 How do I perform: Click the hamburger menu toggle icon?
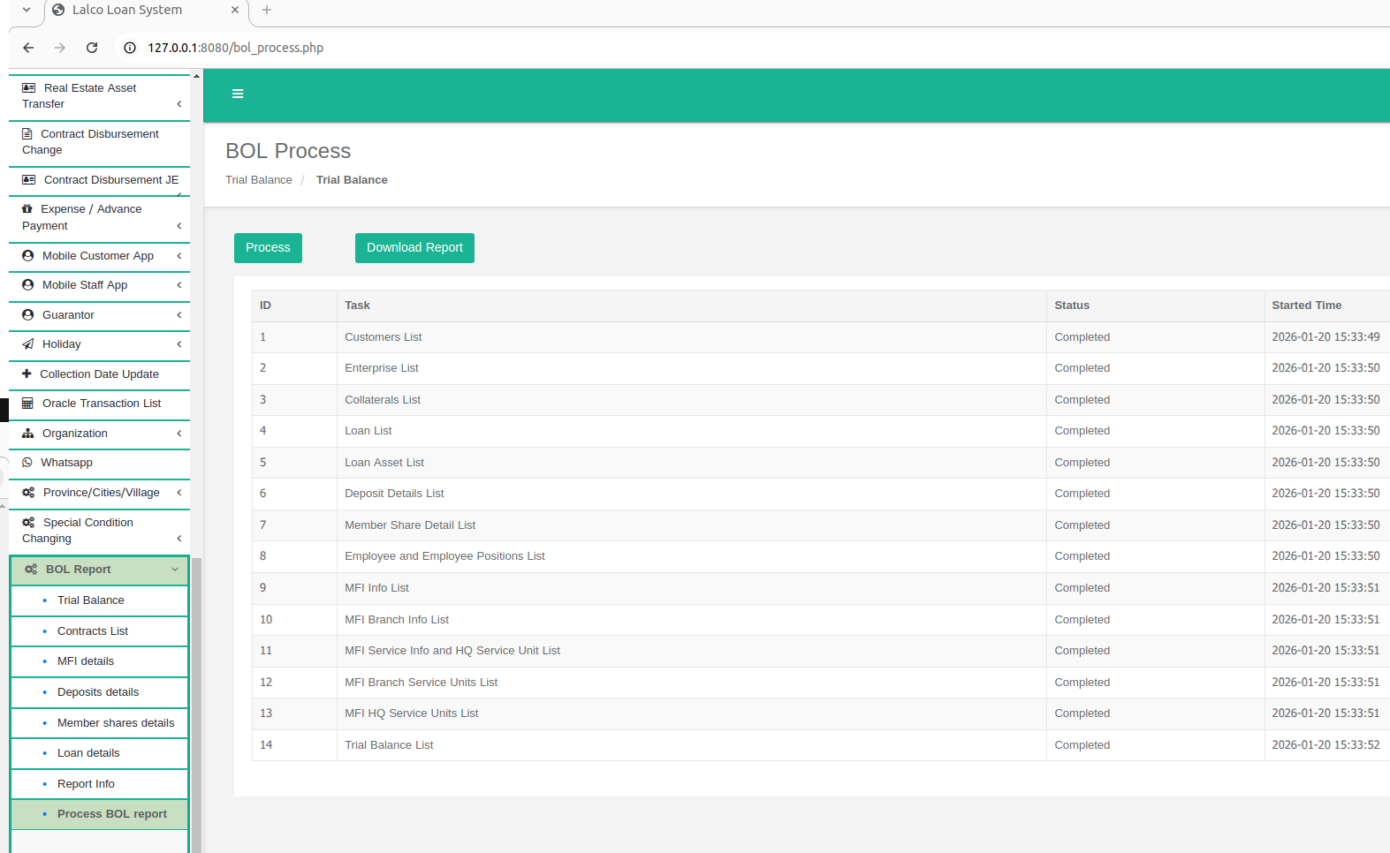pos(238,94)
